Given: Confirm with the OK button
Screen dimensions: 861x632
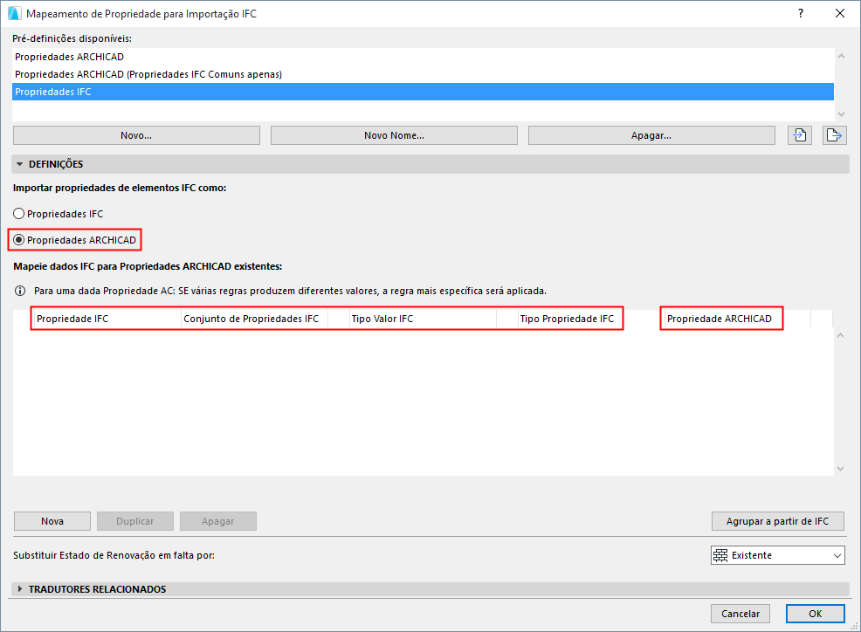Looking at the screenshot, I should 815,614.
